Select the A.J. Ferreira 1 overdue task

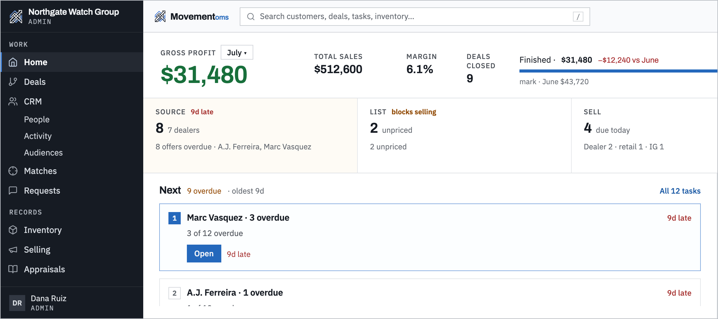coord(430,292)
